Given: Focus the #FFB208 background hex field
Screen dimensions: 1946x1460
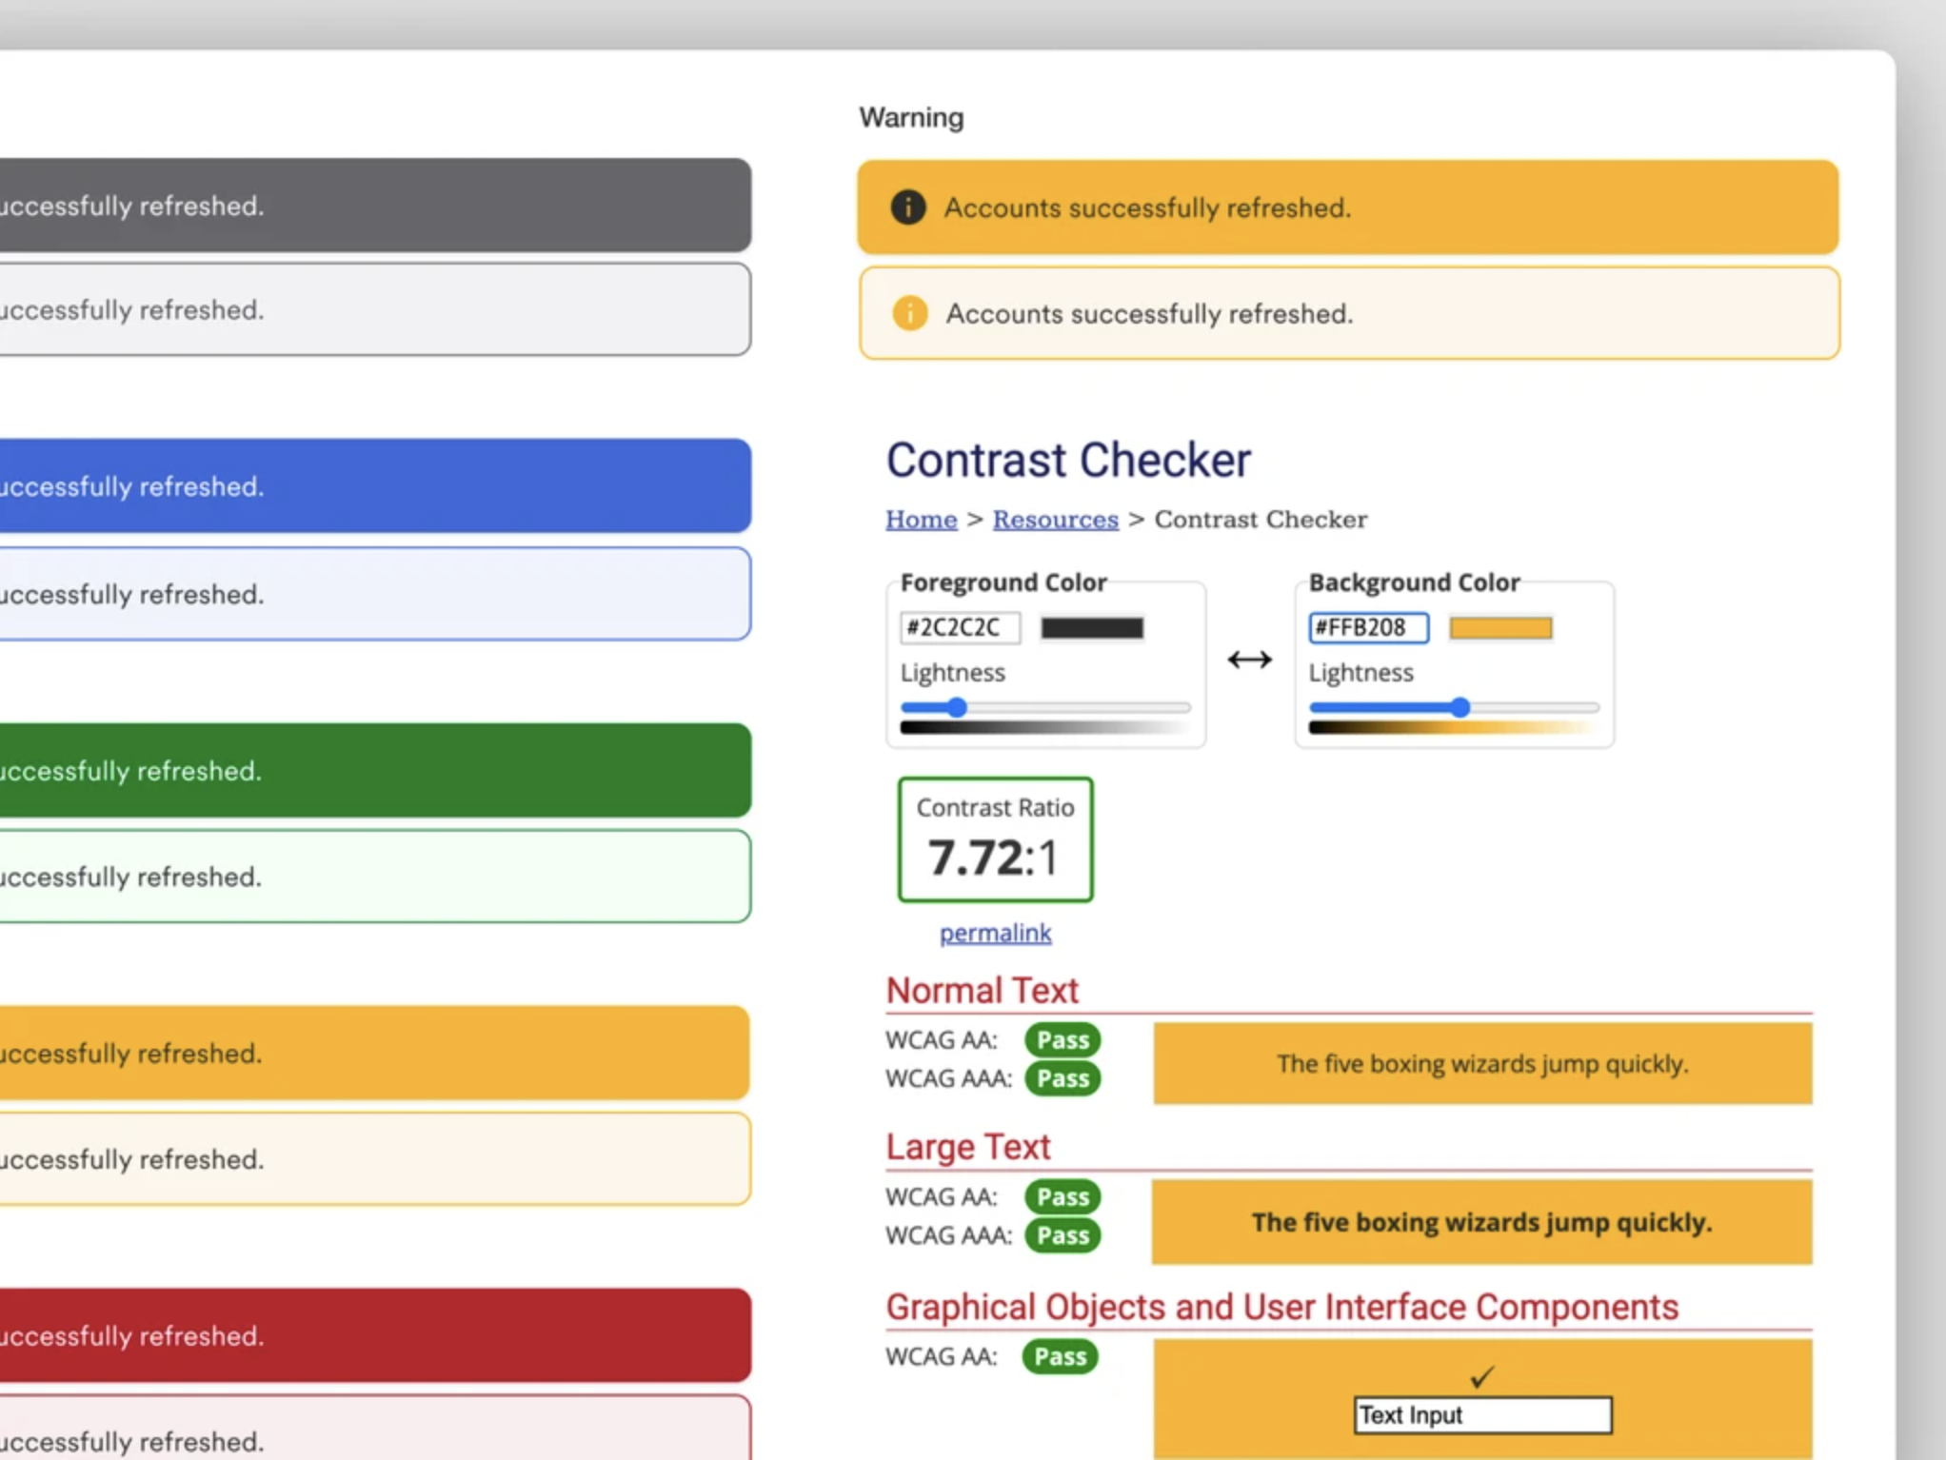Looking at the screenshot, I should pos(1367,628).
